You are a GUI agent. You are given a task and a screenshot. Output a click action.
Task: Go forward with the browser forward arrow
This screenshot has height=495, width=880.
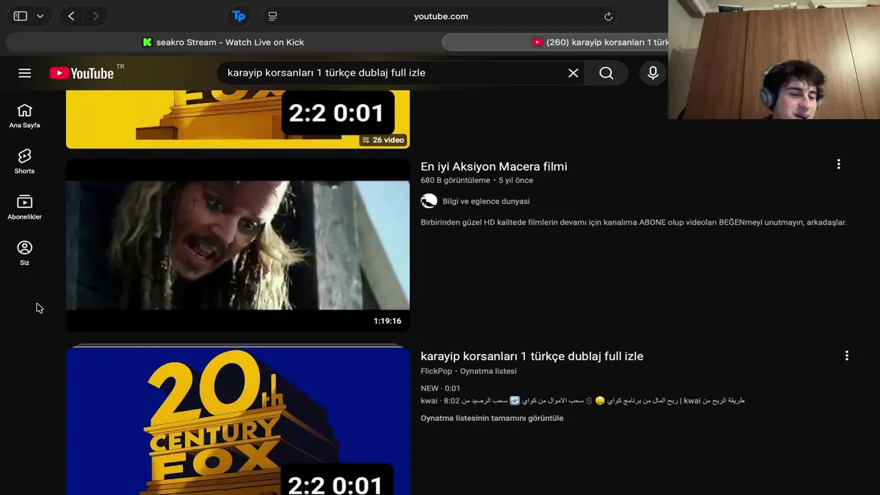(x=96, y=16)
